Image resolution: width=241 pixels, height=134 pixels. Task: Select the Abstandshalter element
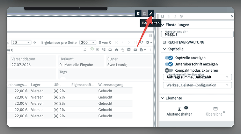pyautogui.click(x=179, y=111)
